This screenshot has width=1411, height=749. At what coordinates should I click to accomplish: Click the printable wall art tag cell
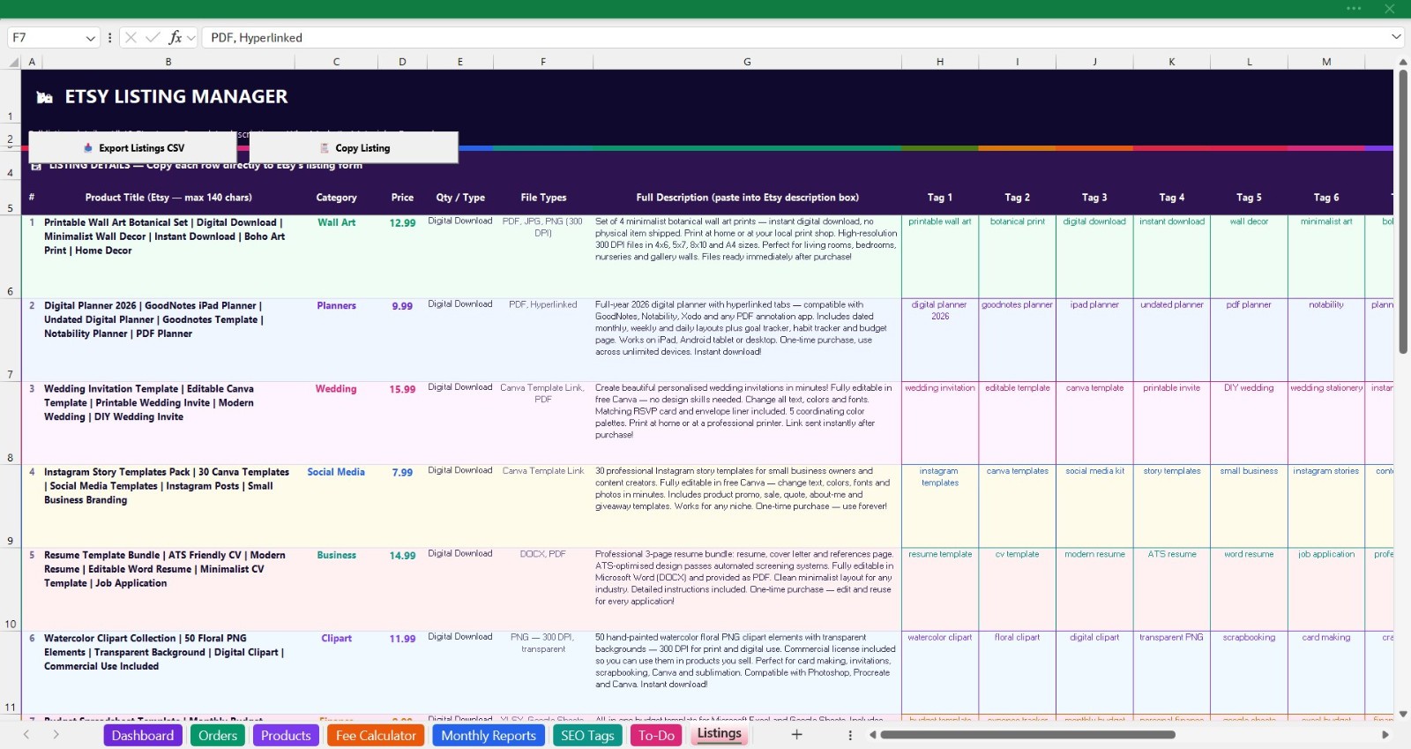(x=940, y=256)
